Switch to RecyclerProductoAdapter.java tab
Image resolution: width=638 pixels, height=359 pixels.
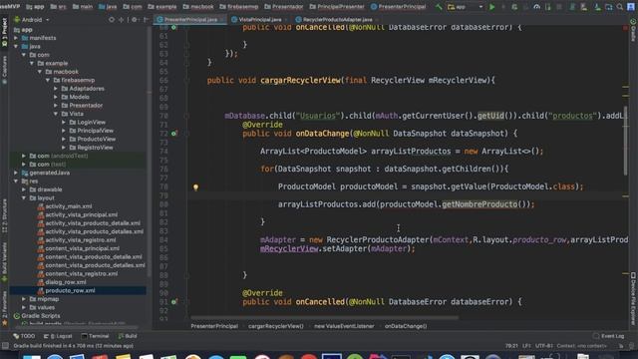[x=337, y=20]
